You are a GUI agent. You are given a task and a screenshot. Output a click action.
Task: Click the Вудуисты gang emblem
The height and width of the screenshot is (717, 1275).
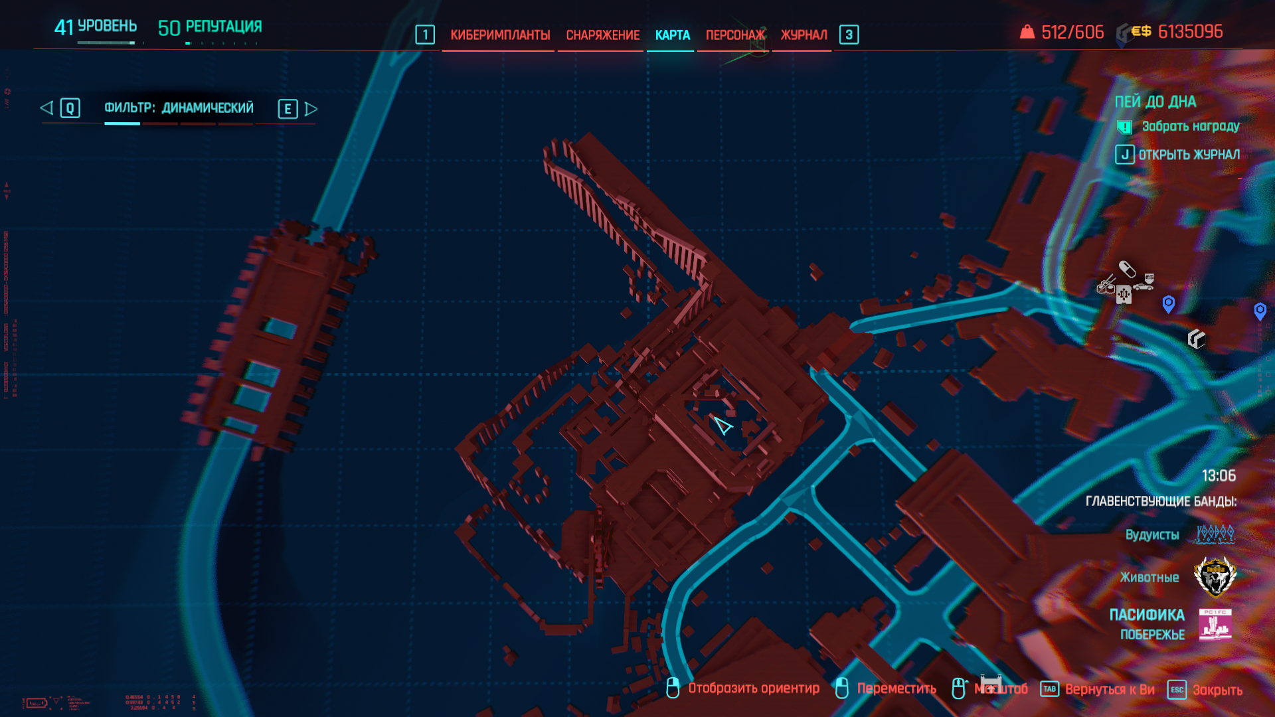click(x=1215, y=534)
